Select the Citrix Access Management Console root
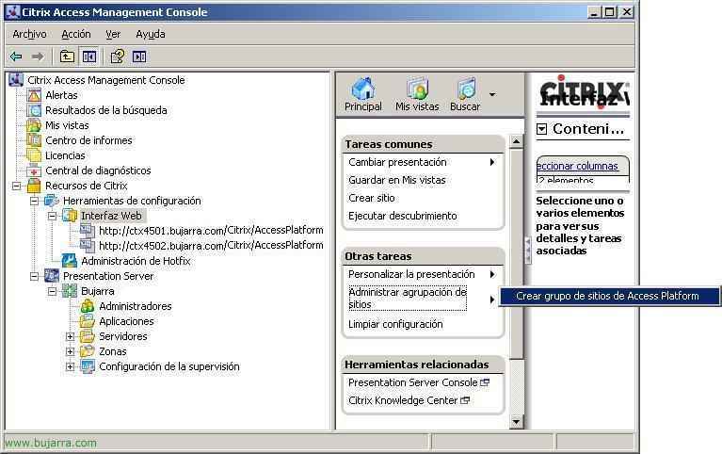 pyautogui.click(x=106, y=80)
